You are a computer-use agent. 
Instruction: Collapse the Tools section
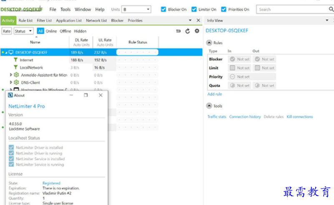pyautogui.click(x=209, y=106)
